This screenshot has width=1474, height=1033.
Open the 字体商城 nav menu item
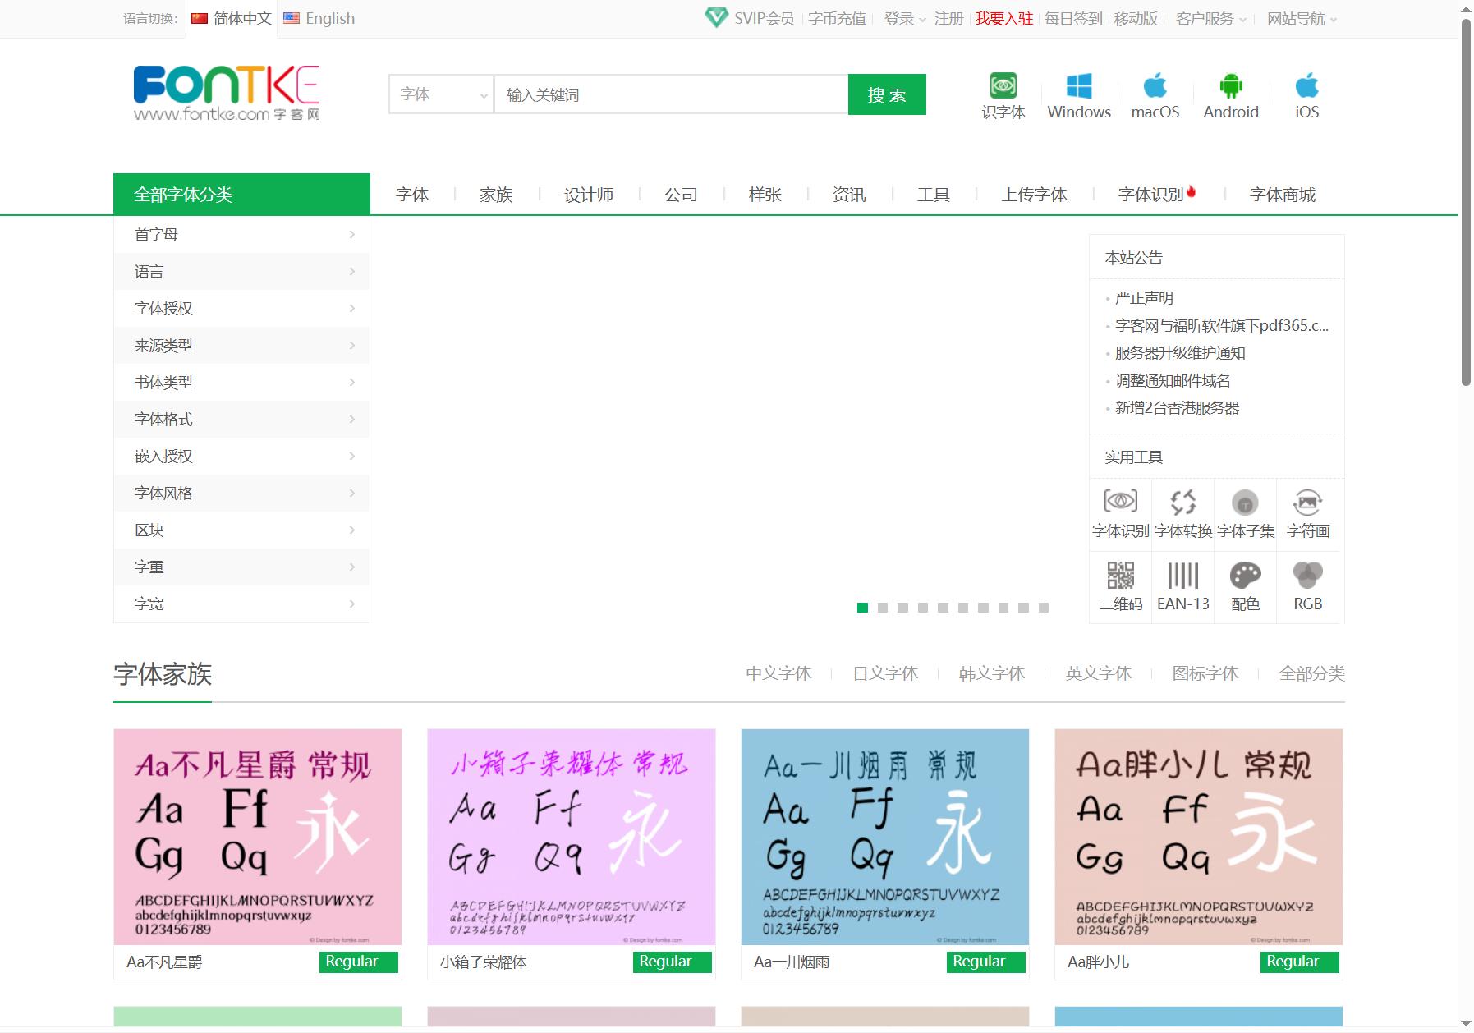click(x=1283, y=195)
